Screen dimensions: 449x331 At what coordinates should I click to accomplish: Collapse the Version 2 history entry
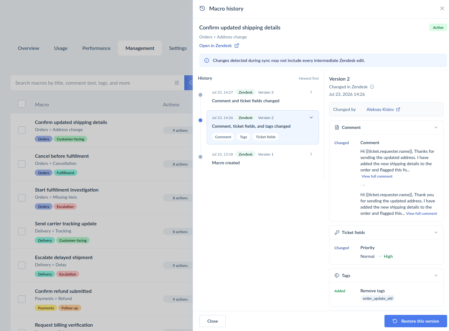[311, 117]
